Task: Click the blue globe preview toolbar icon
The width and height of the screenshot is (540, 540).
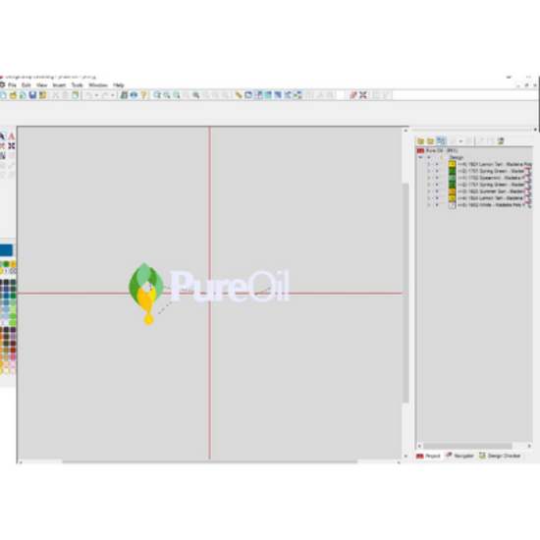Action: [x=134, y=95]
